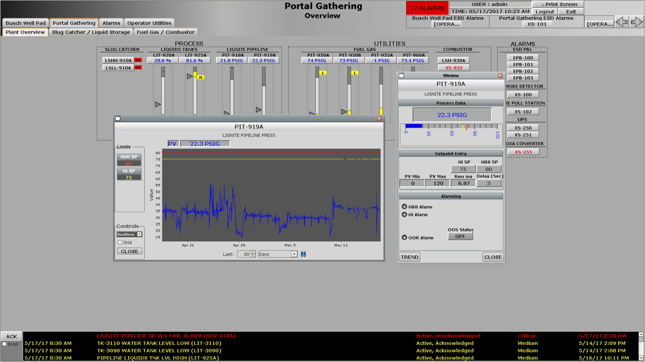Switch to the Portal Gathering tab
This screenshot has width=645, height=362.
point(74,23)
